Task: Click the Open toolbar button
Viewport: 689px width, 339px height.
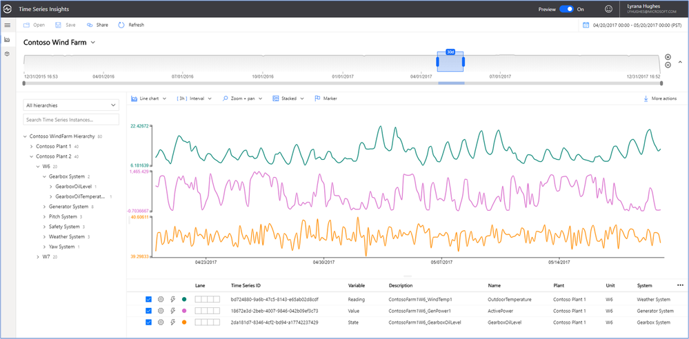Action: 34,25
